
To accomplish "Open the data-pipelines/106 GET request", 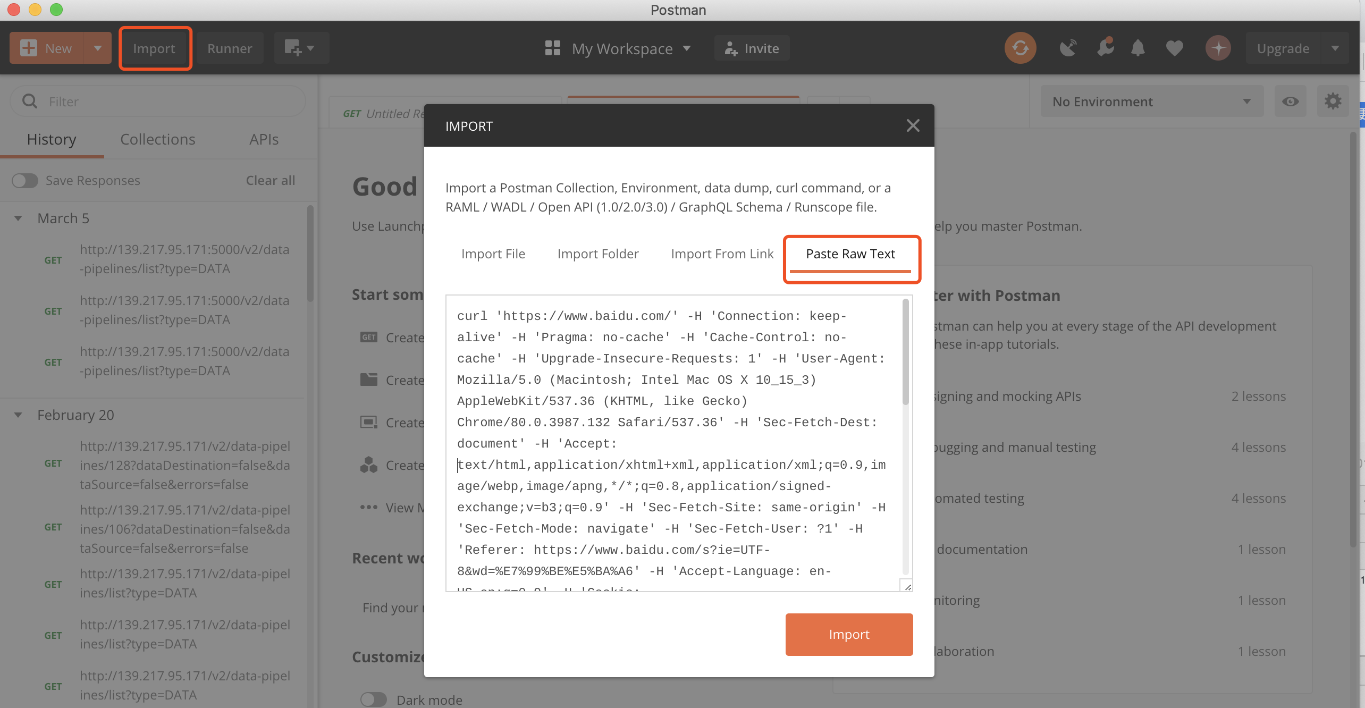I will [x=158, y=529].
